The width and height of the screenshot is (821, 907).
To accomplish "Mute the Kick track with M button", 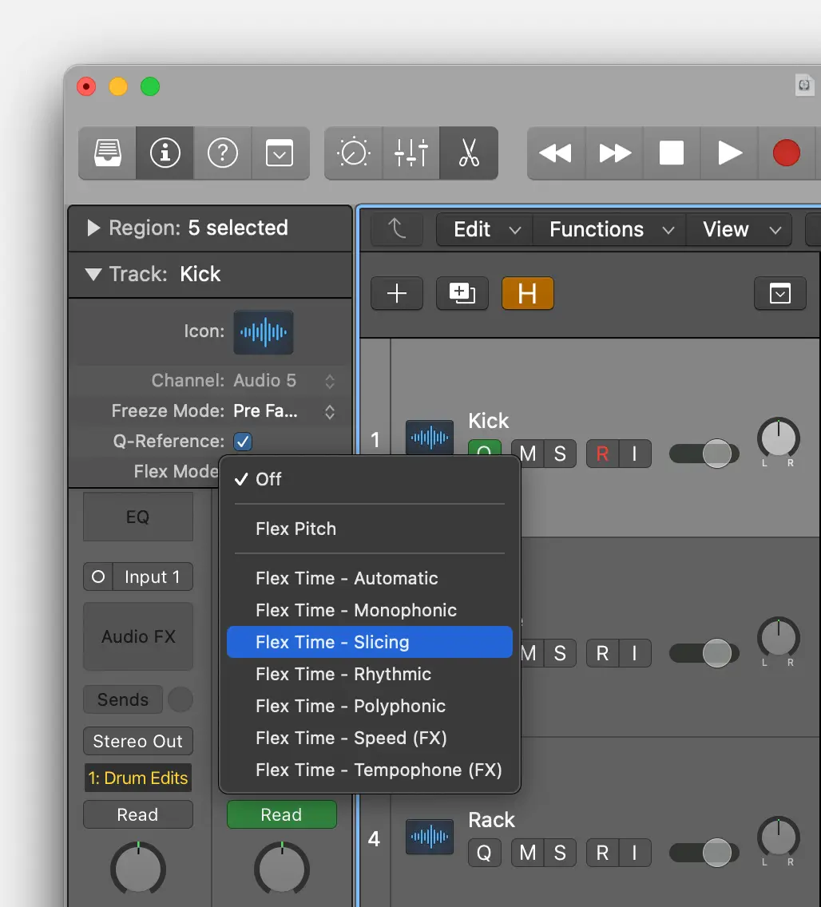I will pyautogui.click(x=526, y=453).
